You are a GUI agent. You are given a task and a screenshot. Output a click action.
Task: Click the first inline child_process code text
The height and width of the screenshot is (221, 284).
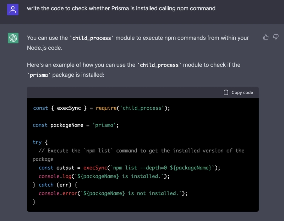(92, 38)
